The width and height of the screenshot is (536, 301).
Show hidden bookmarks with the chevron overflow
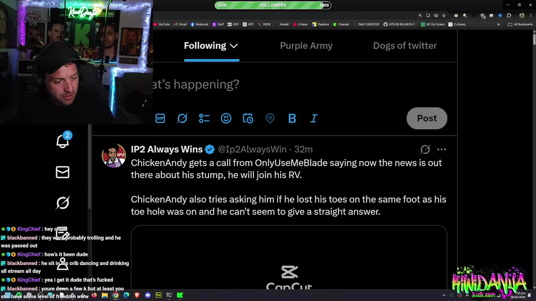[x=498, y=24]
